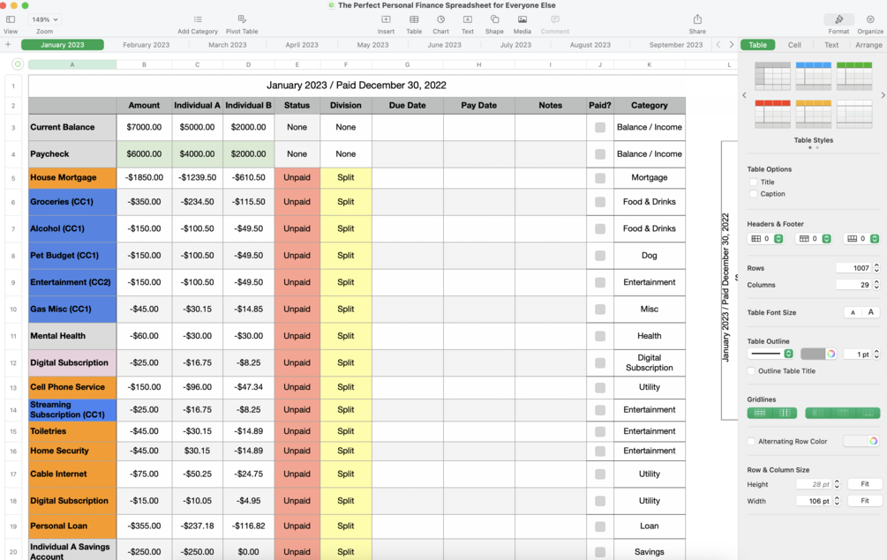Show previous table styles page arrow

pos(744,95)
